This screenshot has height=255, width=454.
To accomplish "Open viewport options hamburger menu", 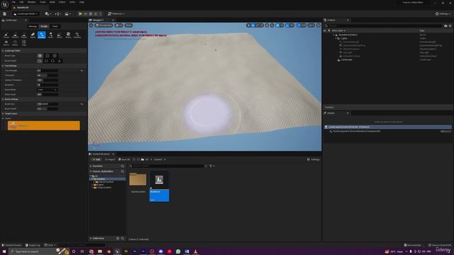I will (x=92, y=25).
